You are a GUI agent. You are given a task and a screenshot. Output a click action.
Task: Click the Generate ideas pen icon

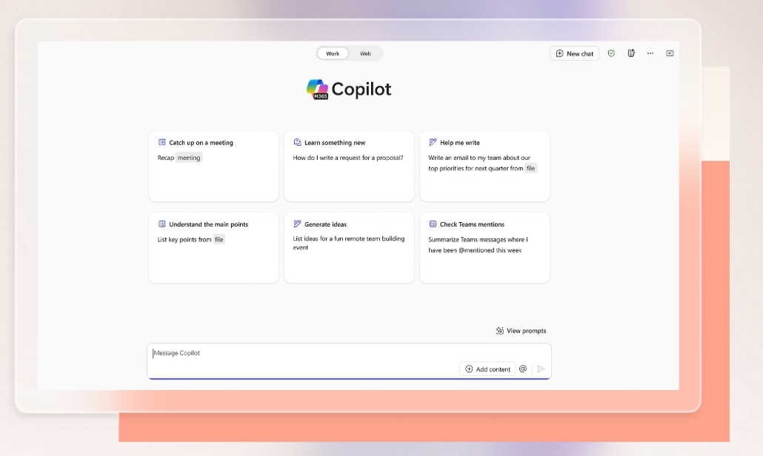(297, 224)
